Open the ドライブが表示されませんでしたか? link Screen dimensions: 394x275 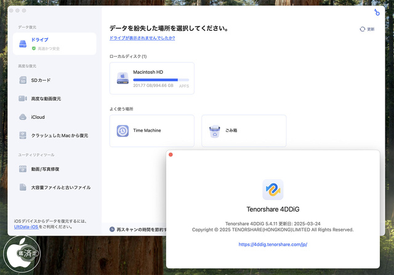tap(142, 38)
